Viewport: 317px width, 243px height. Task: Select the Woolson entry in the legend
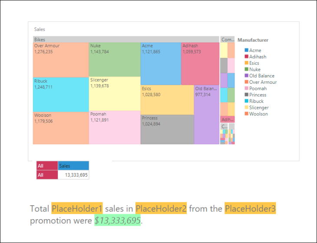coord(258,114)
